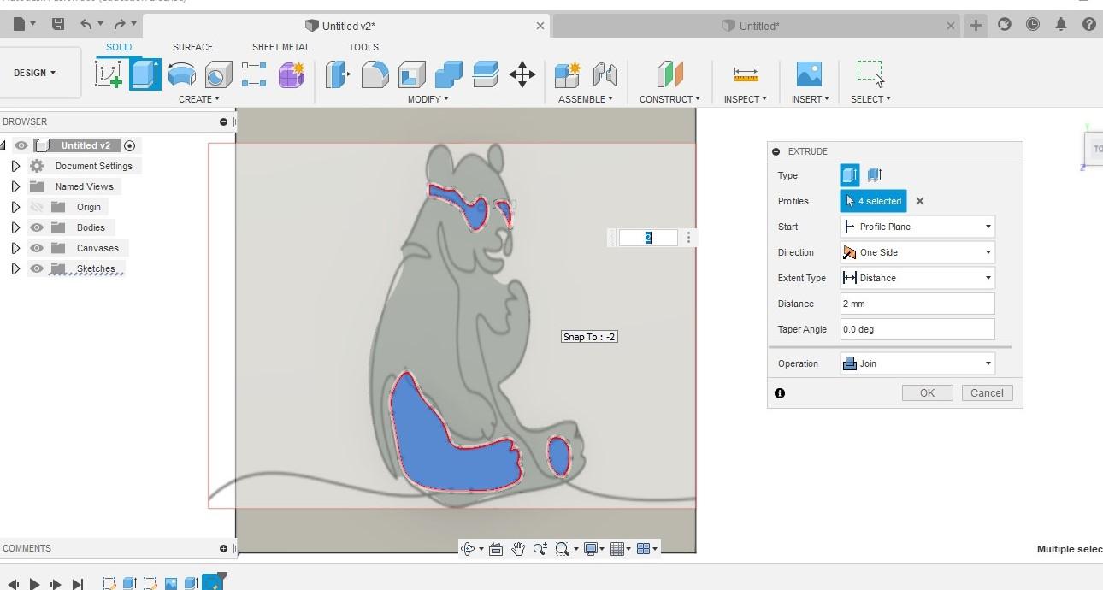Select the Offset Plane construct tool
Screen dimensions: 1103x590
click(669, 74)
